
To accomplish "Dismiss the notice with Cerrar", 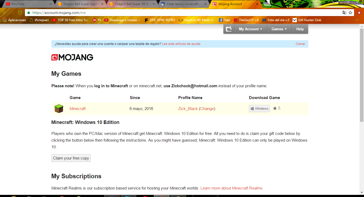I will tap(300, 44).
